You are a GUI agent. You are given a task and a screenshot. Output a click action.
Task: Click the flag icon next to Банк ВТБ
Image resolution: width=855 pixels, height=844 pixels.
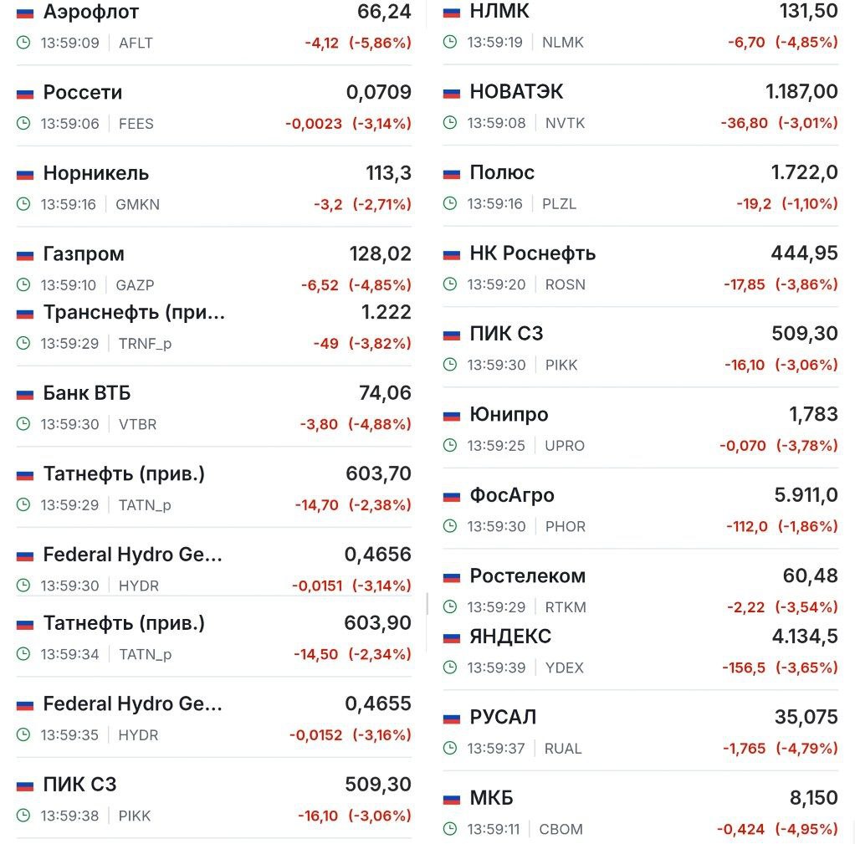(x=25, y=394)
